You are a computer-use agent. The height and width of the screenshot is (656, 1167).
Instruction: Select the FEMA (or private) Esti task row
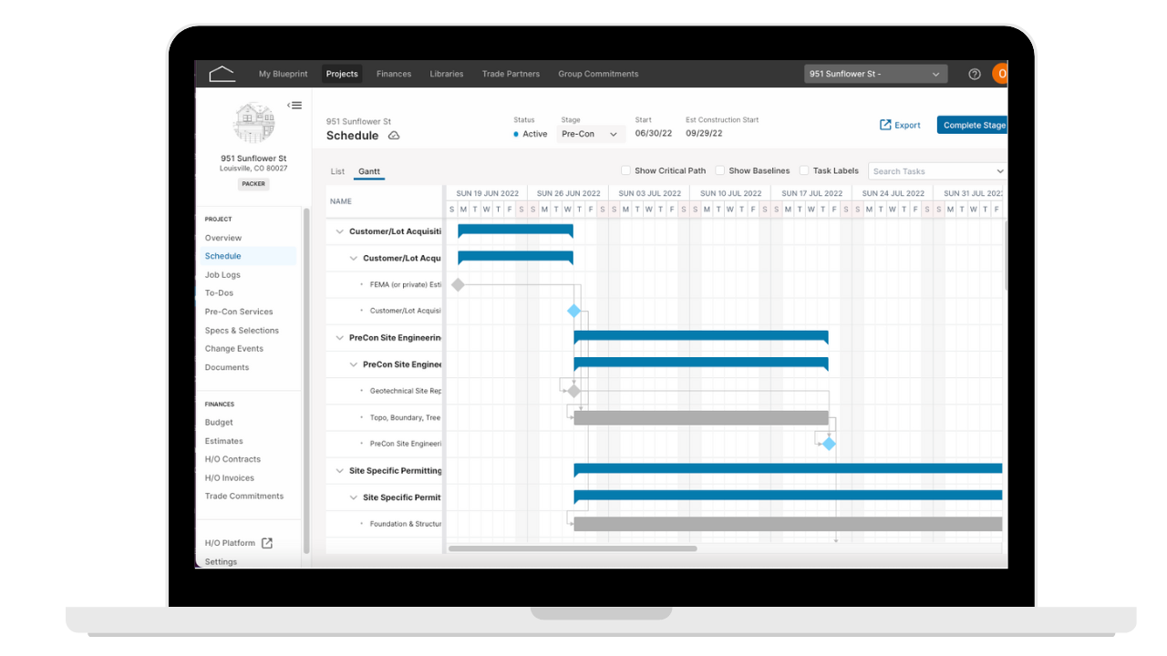[384, 284]
